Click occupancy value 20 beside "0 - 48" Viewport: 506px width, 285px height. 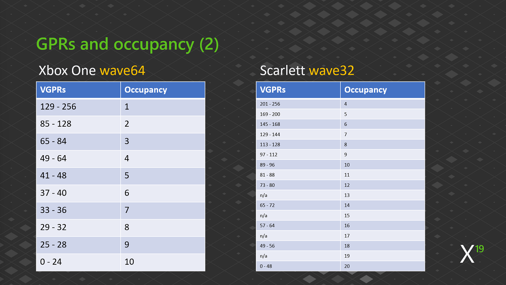click(383, 266)
